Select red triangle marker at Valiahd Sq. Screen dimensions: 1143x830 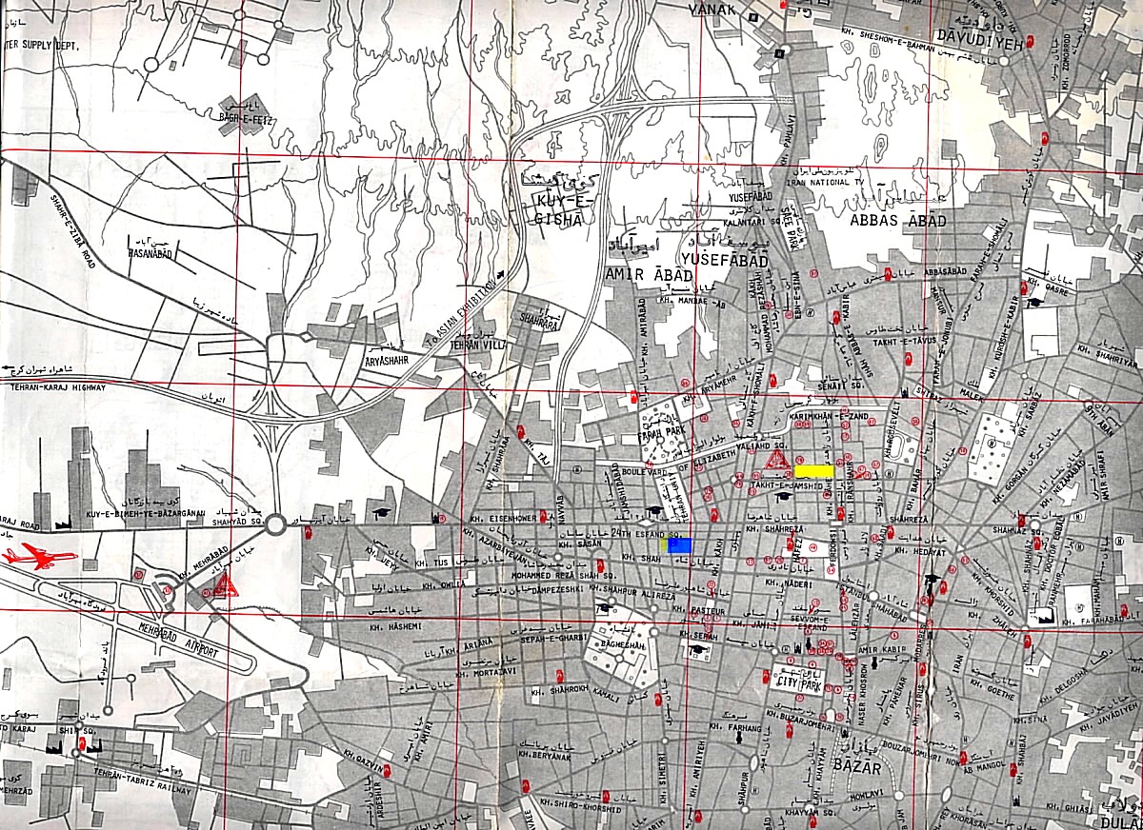776,463
